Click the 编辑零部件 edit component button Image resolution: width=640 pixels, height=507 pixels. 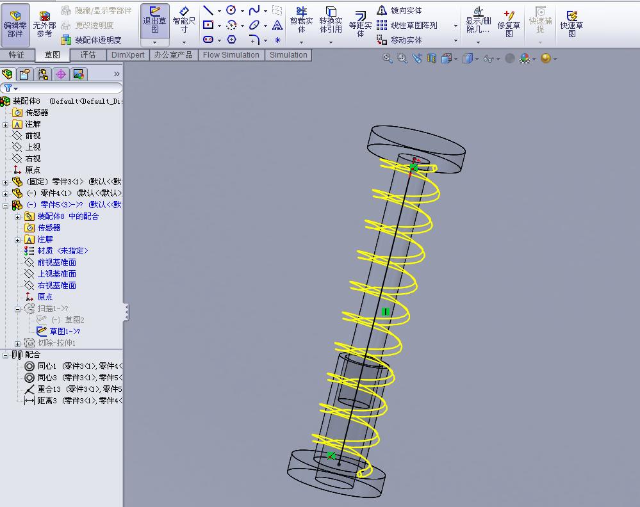pyautogui.click(x=15, y=24)
